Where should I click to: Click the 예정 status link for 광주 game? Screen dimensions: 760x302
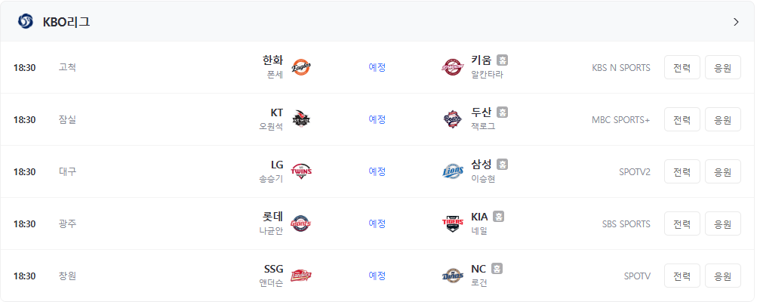click(x=377, y=223)
